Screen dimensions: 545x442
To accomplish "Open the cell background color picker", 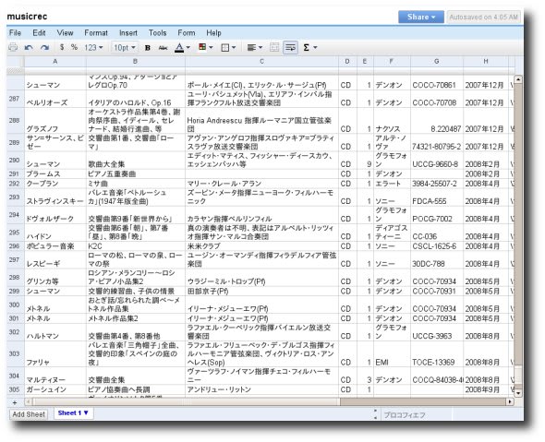I will click(x=205, y=47).
